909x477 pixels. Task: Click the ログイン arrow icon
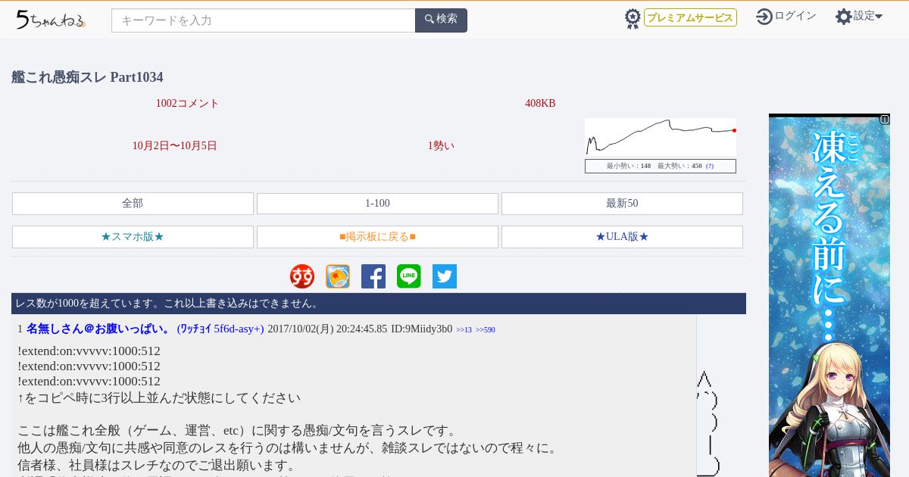click(764, 17)
